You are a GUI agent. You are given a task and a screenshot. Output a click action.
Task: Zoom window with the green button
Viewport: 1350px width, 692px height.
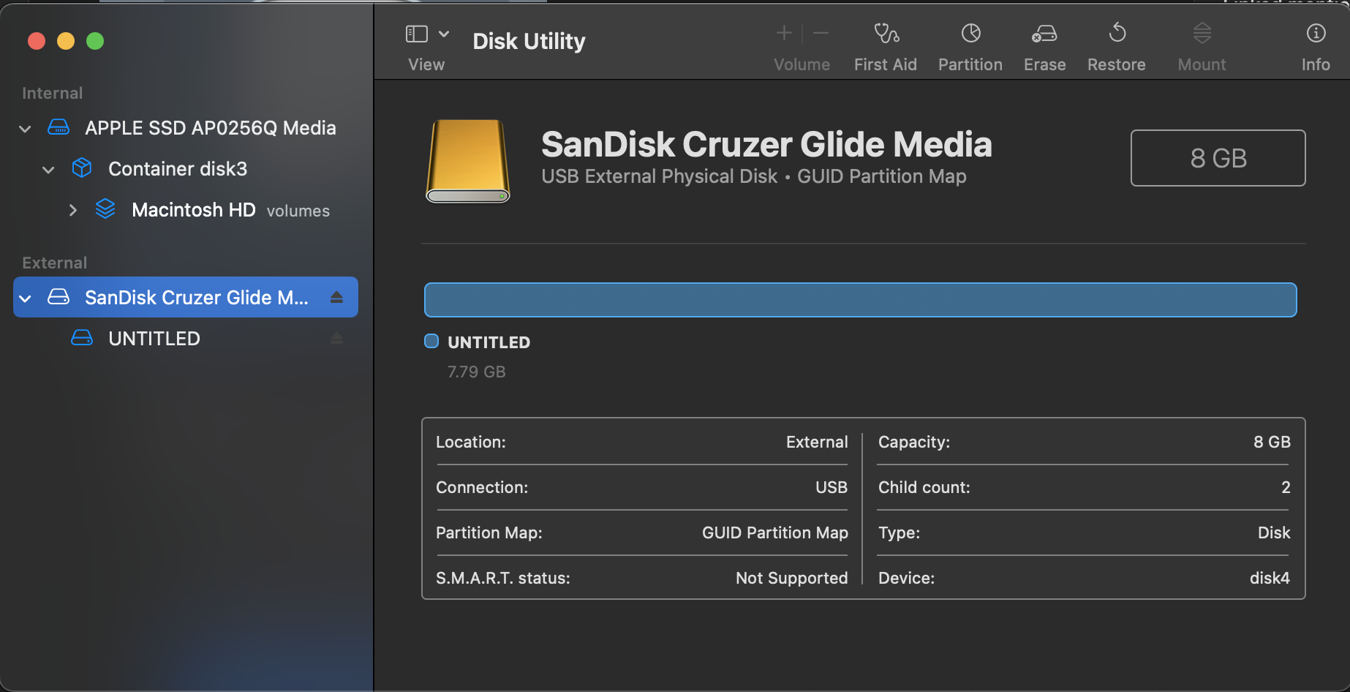(x=95, y=41)
